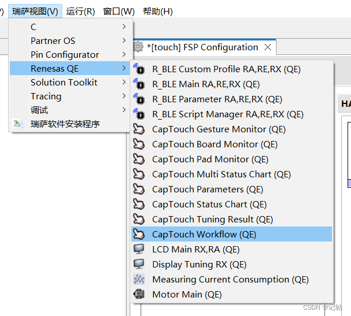Click the Renesas software installer icon
The height and width of the screenshot is (316, 351).
18,124
